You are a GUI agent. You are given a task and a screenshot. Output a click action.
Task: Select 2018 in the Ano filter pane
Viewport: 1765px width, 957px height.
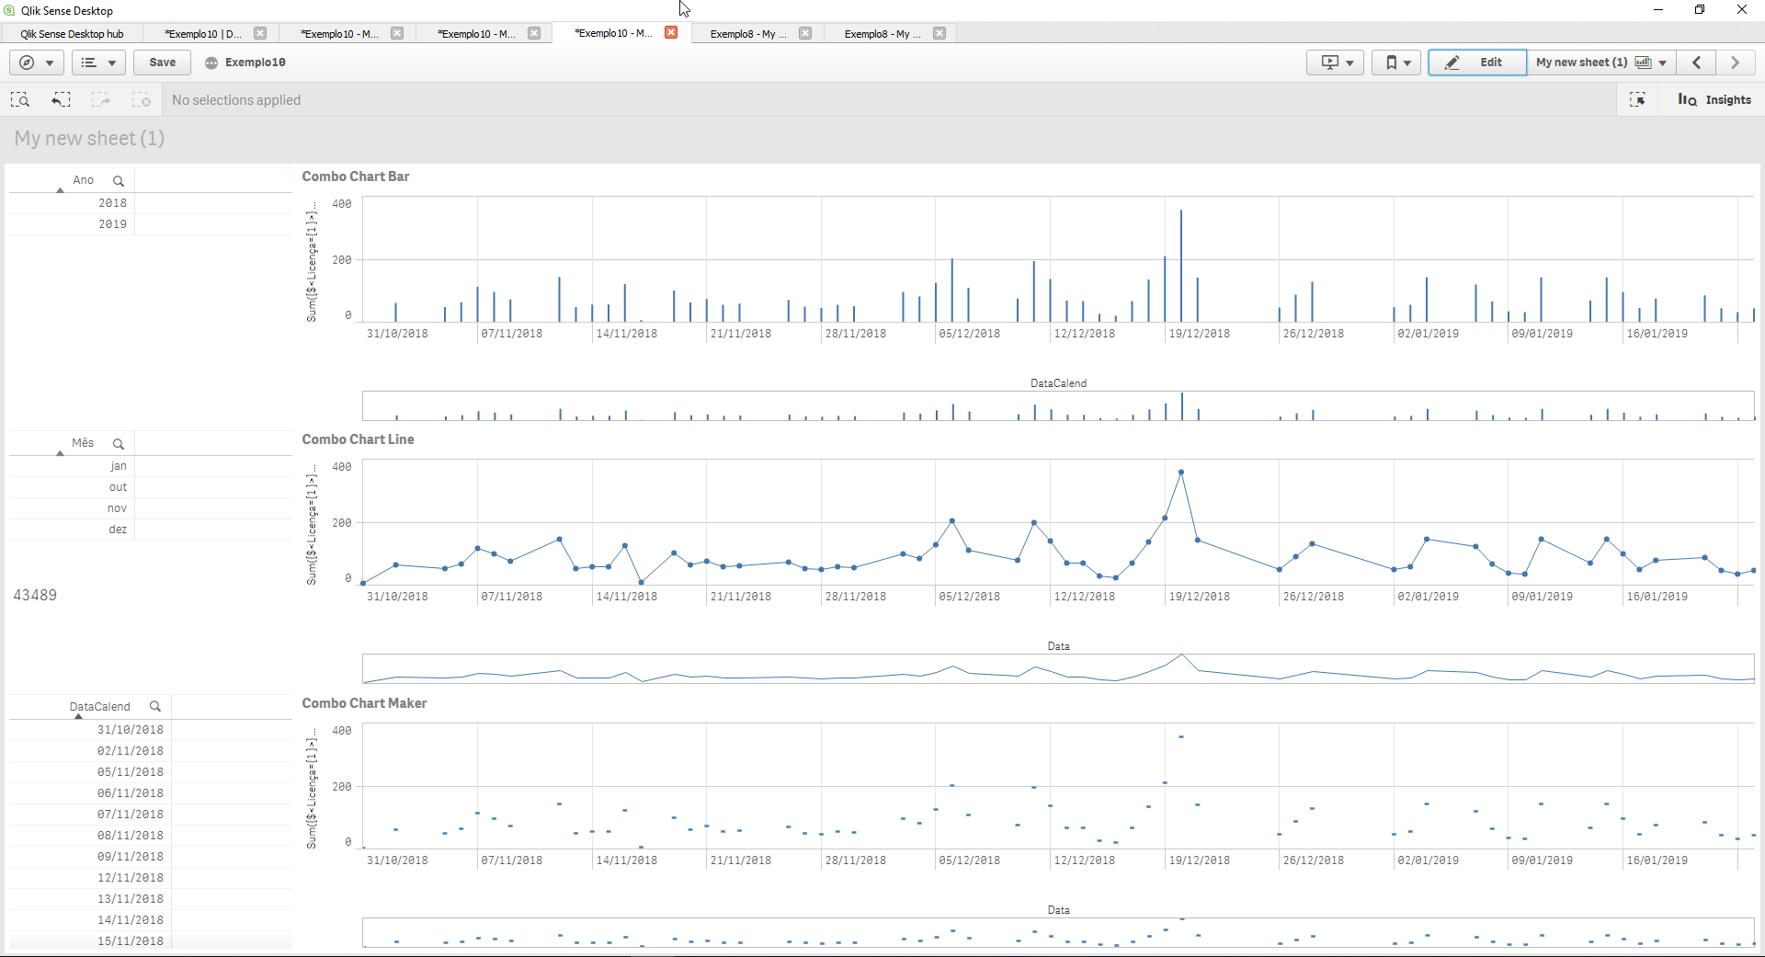(112, 202)
